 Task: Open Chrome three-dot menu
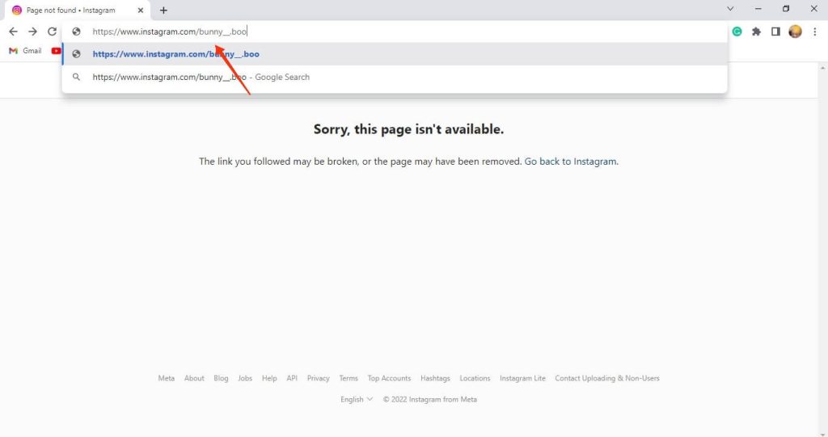(815, 32)
